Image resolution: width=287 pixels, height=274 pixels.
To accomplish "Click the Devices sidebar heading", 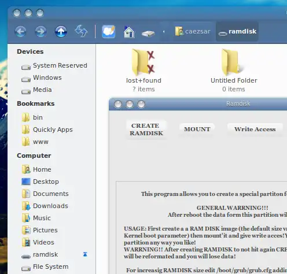I will click(30, 51).
